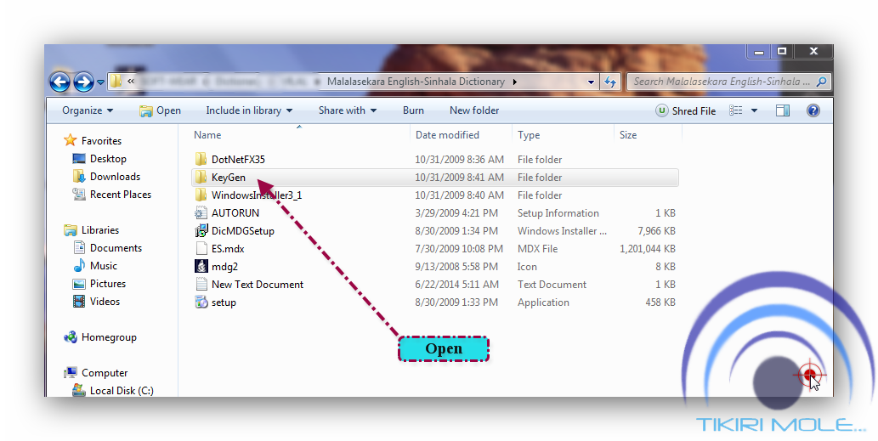
Task: Click the search magnifier icon
Action: coord(821,82)
